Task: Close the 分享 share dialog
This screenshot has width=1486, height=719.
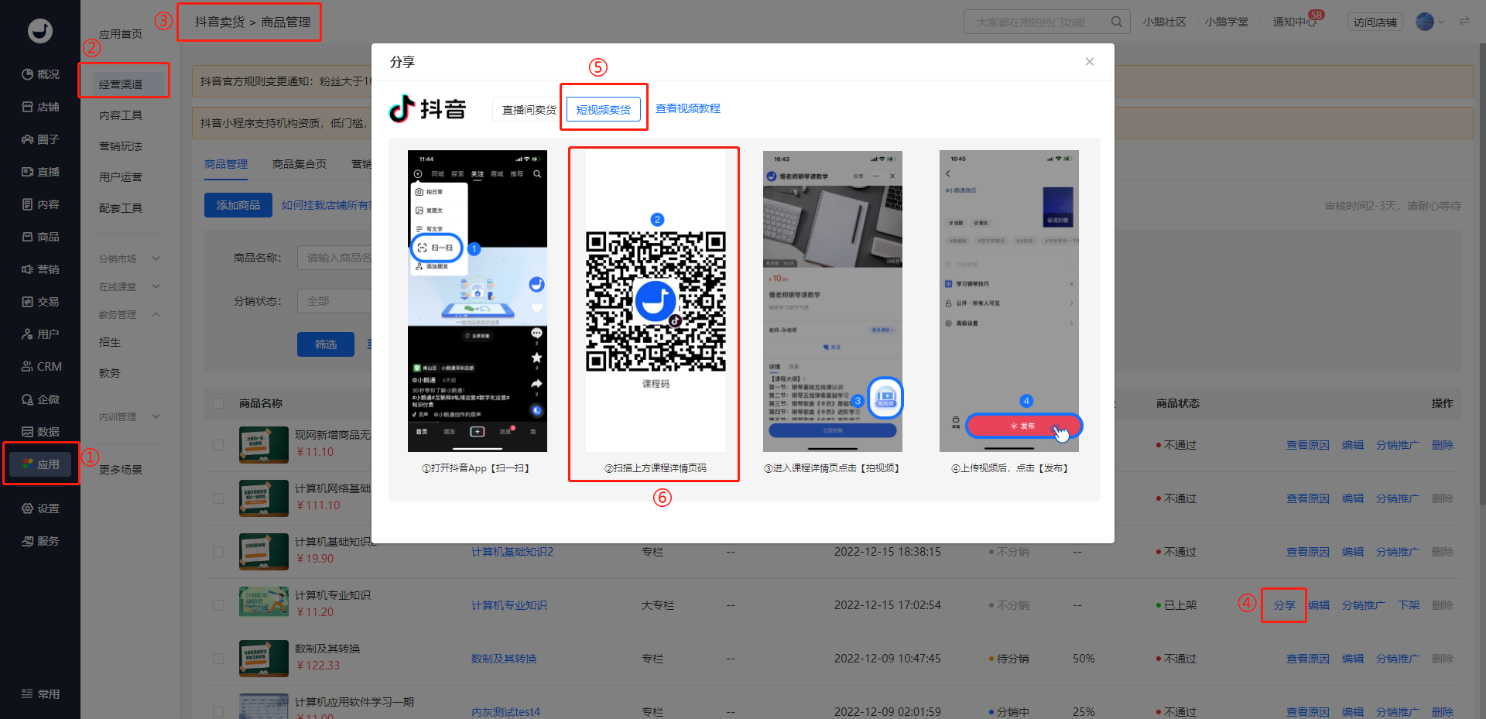Action: (x=1090, y=62)
